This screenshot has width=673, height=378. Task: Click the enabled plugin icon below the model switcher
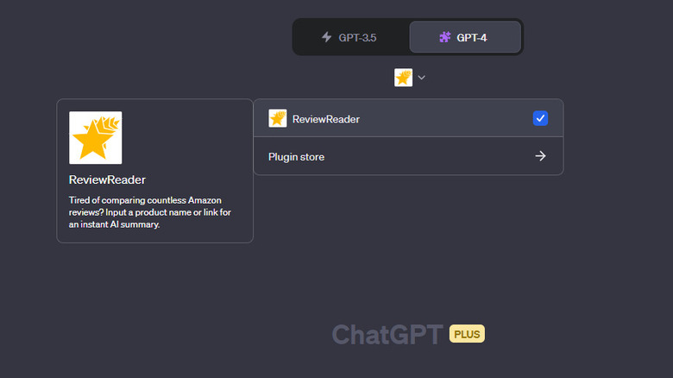(x=403, y=78)
